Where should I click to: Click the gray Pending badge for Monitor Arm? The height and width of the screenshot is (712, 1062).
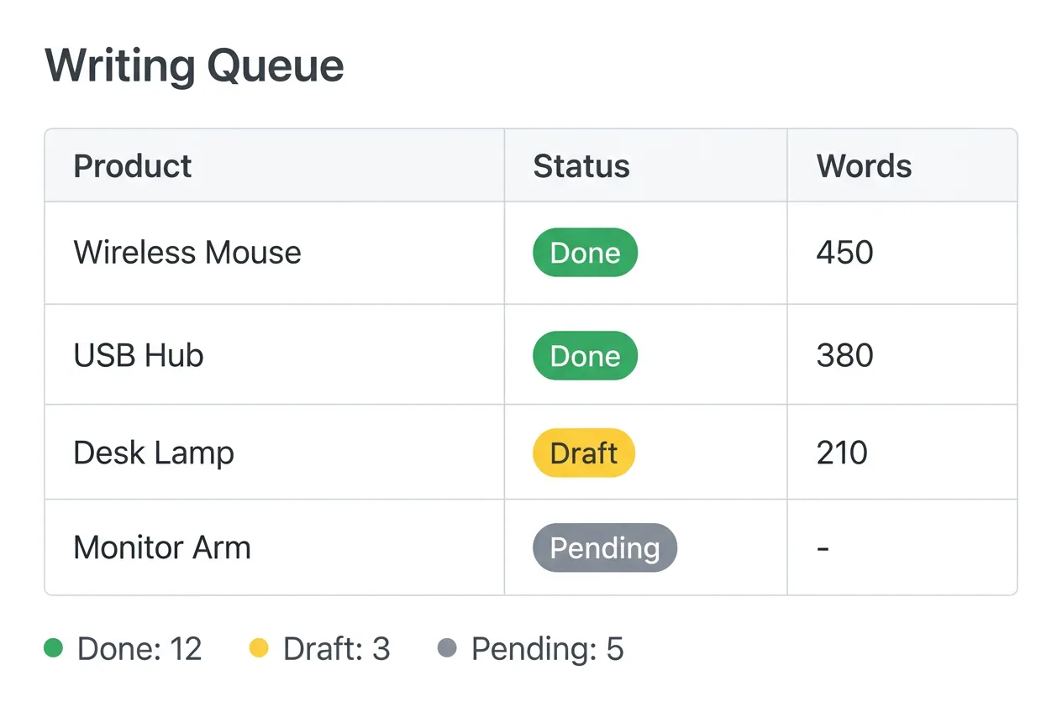604,547
